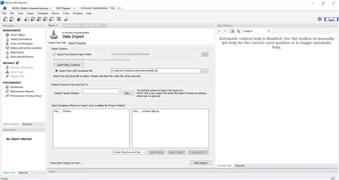
Task: Reconnect to DBMS toolbar icon
Action: [x=66, y=19]
